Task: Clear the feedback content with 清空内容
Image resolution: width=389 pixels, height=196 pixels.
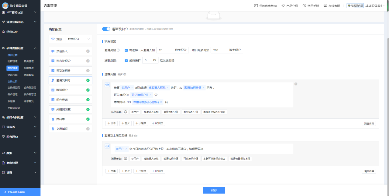Action: click(369, 123)
